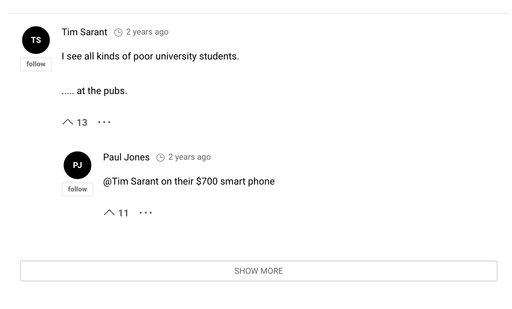This screenshot has width=512, height=309.
Task: Open more options on Paul Jones's reply
Action: [x=146, y=213]
